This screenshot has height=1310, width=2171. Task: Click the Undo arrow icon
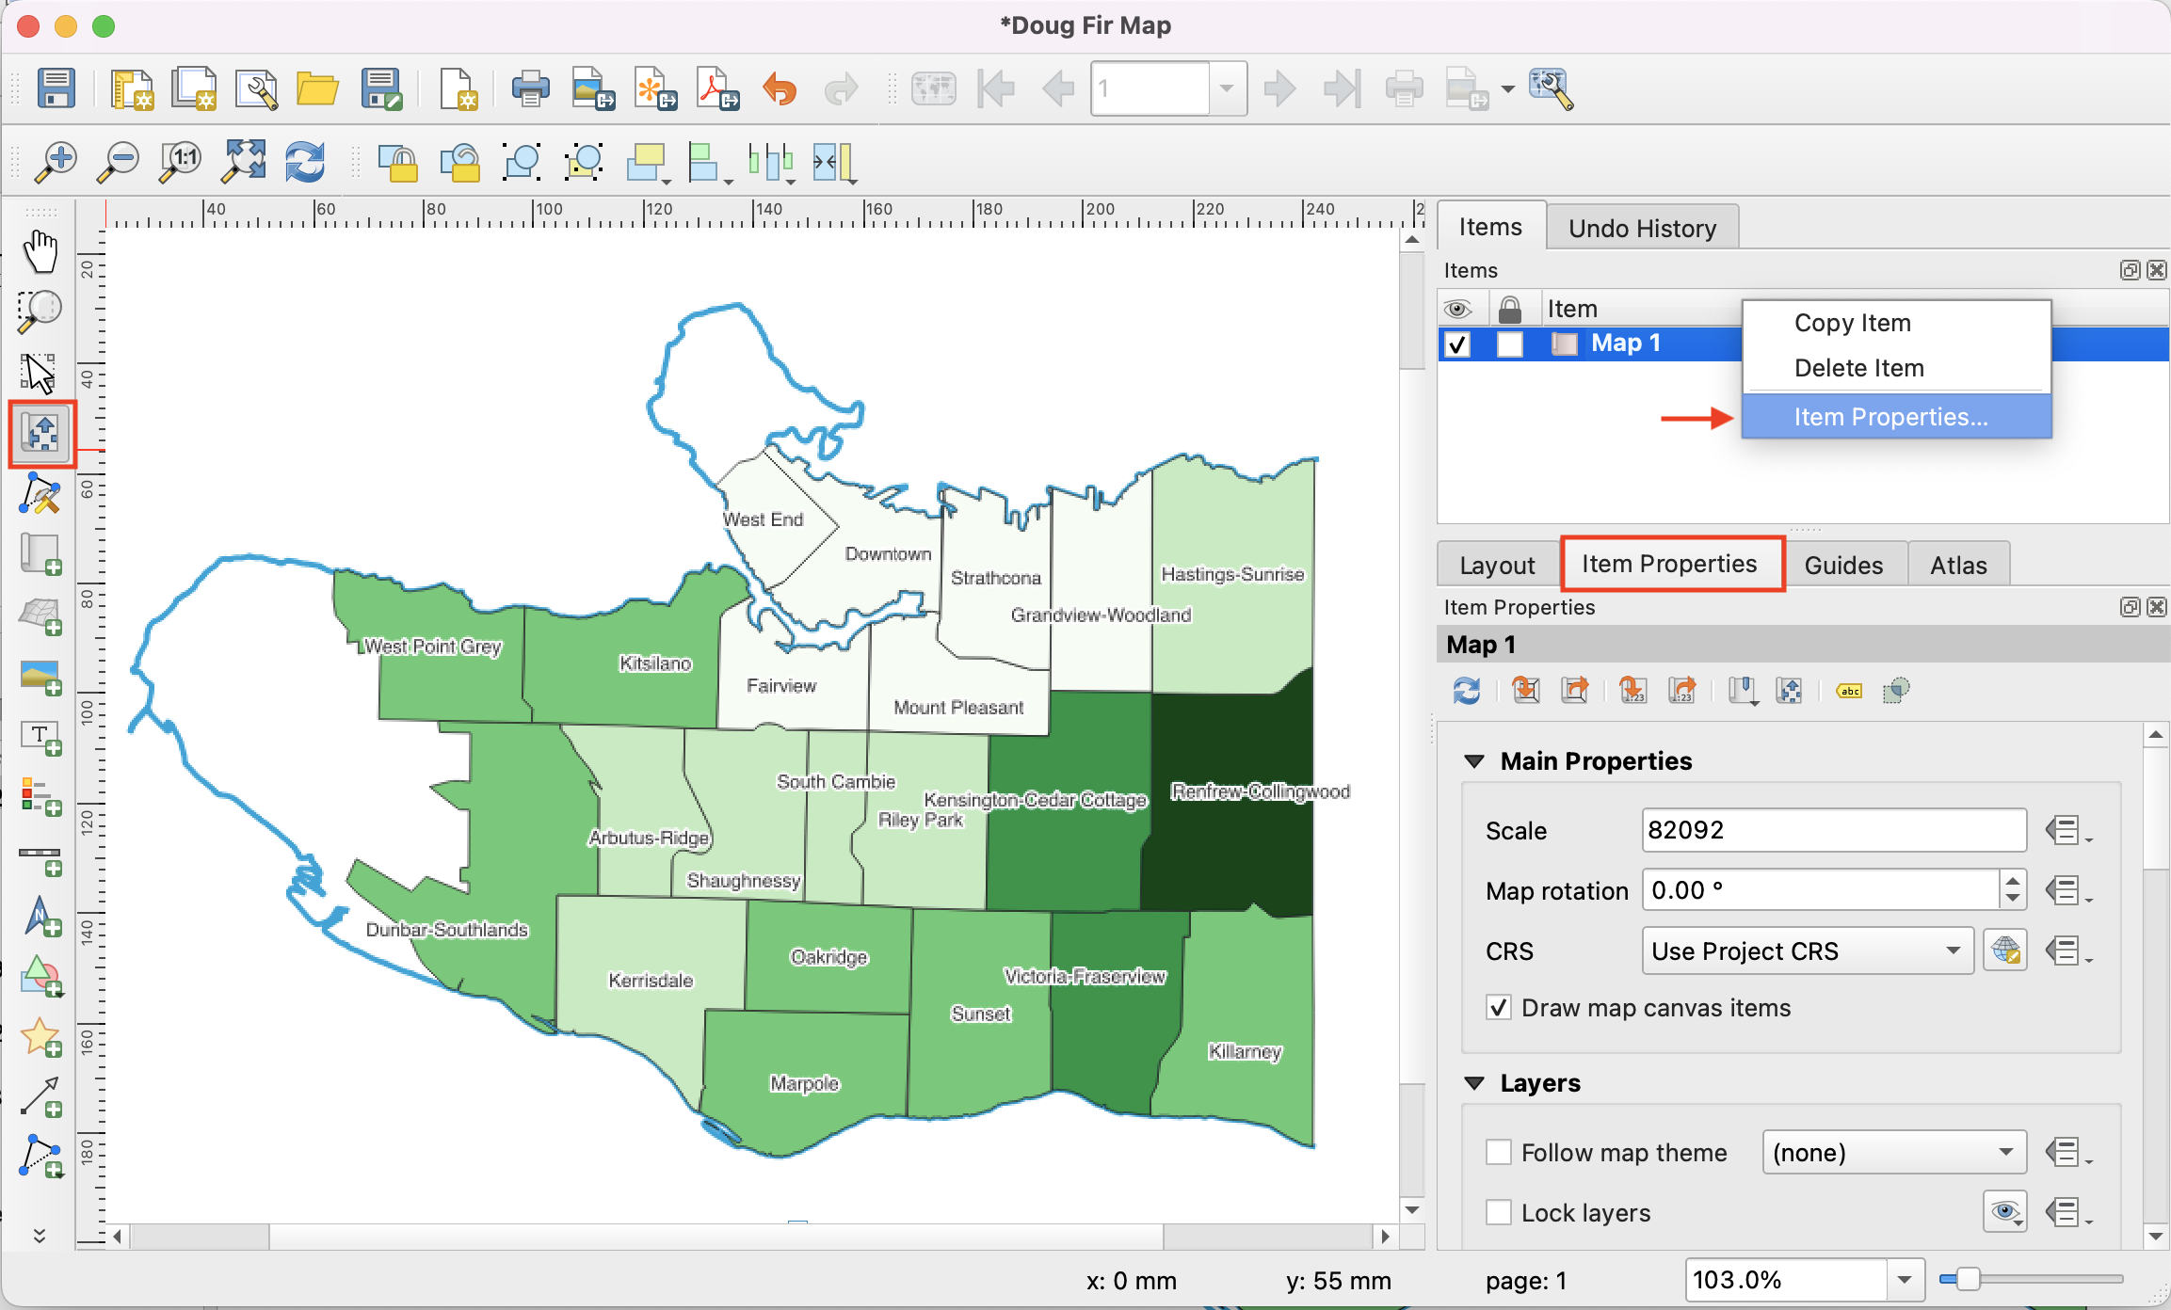tap(780, 89)
